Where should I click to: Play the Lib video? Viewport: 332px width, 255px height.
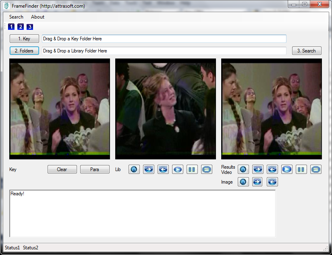[x=178, y=169]
